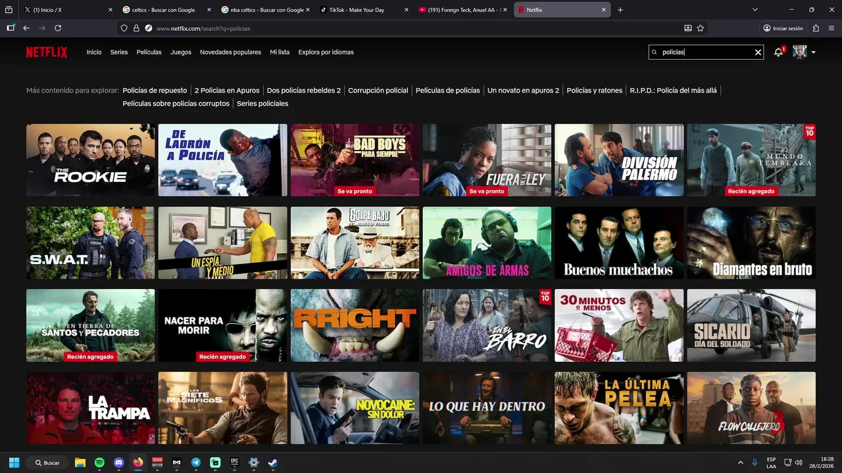Open Mi lista
This screenshot has width=842, height=473.
coord(280,52)
